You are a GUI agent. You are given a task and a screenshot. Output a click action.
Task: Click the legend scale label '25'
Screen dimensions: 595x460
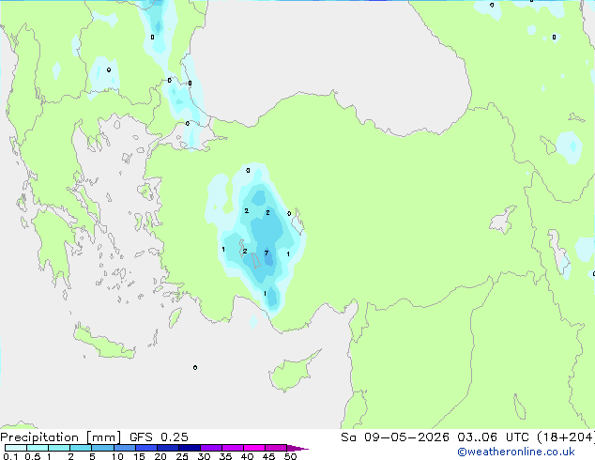[182, 456]
